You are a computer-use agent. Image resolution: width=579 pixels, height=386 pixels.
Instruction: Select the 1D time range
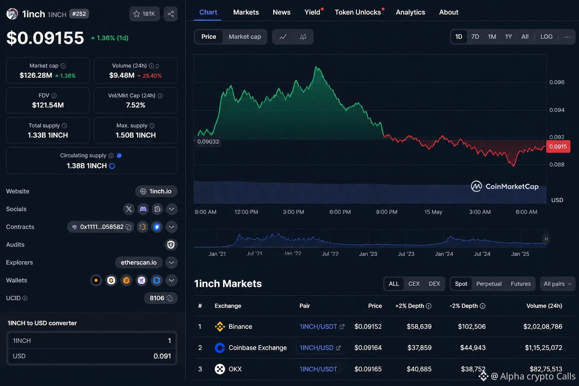click(459, 37)
